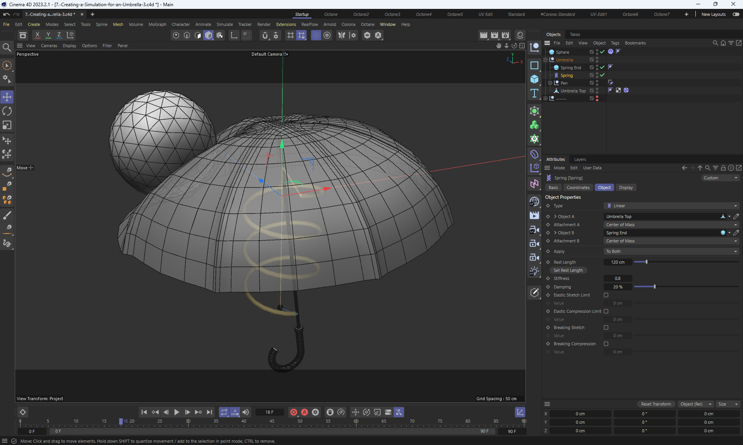Screen dimensions: 743x445
Task: Click the Reset Transform button
Action: point(656,404)
